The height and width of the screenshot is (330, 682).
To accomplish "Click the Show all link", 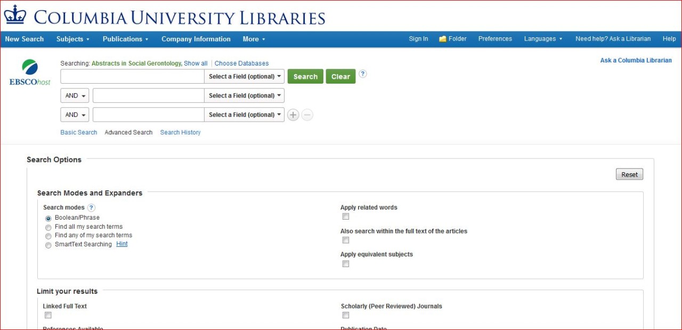I will 196,63.
